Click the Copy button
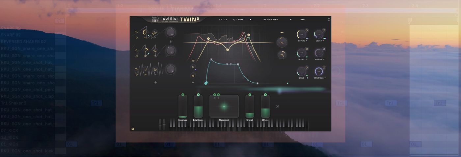Image resolution: width=461 pixels, height=157 pixels. [240, 19]
